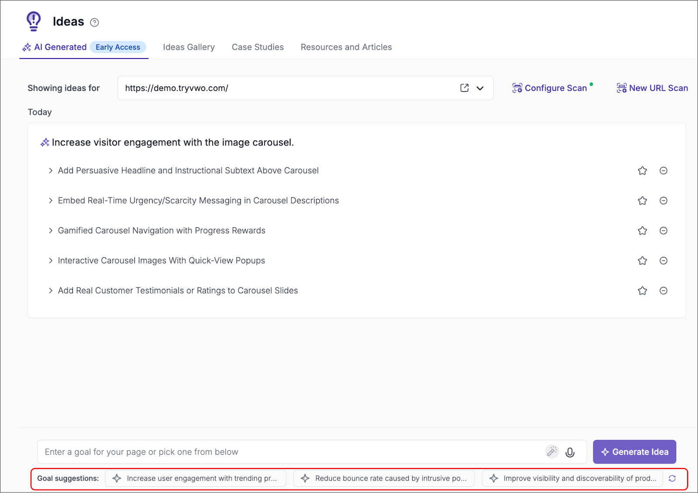Dismiss the Interactive Carousel Images idea
The width and height of the screenshot is (698, 493).
click(664, 260)
